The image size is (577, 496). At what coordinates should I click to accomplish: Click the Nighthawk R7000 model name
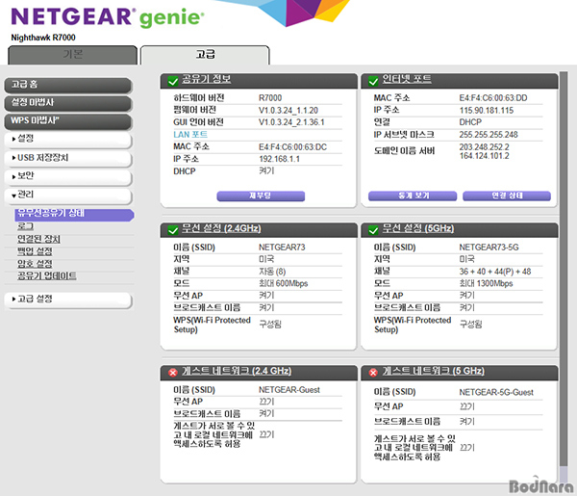point(43,38)
